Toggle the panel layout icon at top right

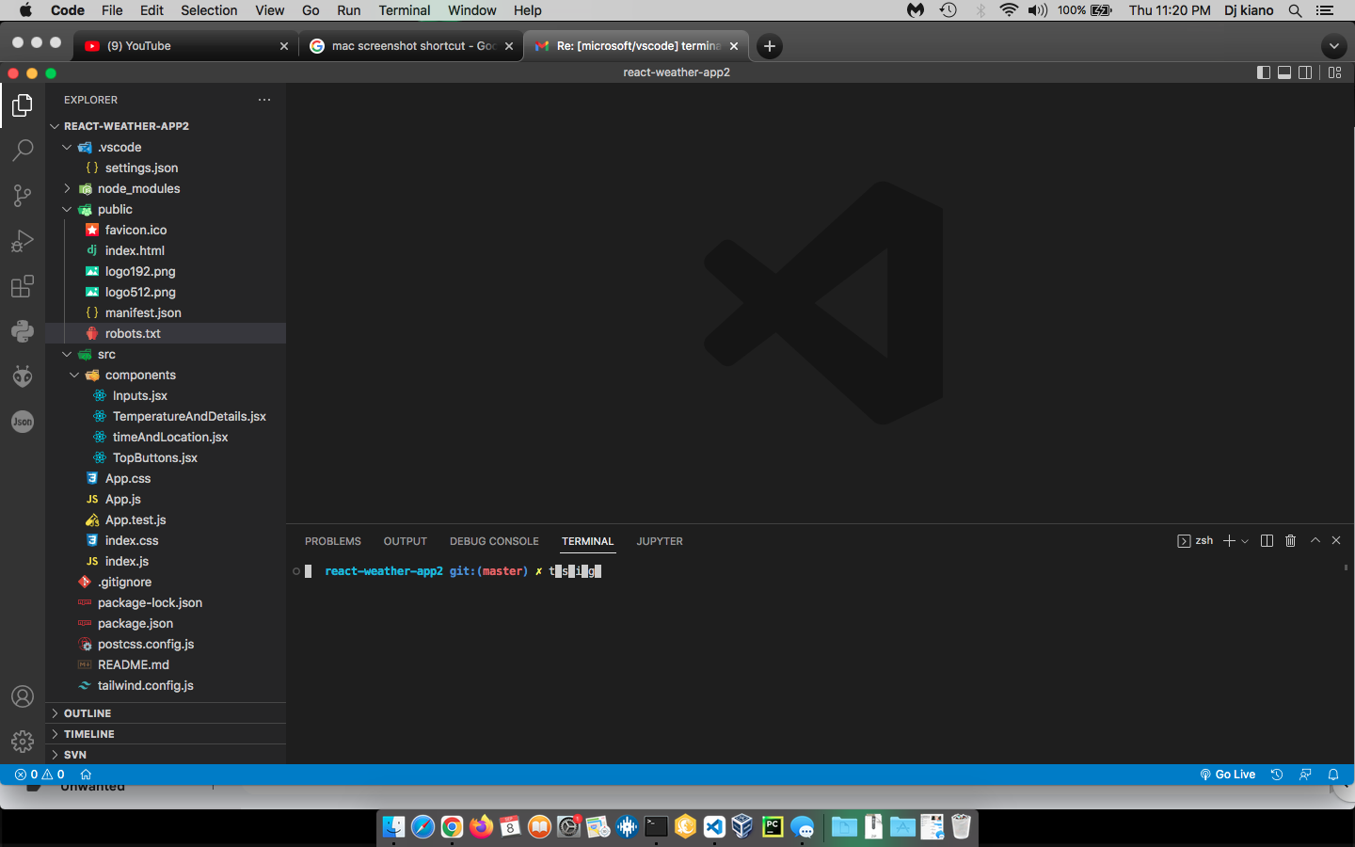click(1334, 72)
